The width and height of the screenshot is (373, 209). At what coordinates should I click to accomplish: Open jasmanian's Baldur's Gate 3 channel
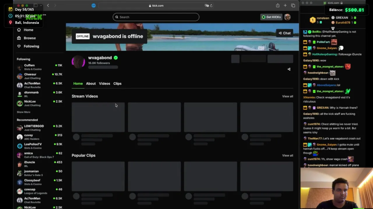39,173
